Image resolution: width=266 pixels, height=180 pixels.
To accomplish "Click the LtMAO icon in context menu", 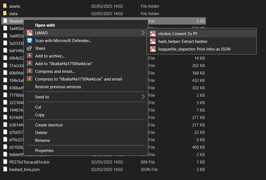I will tap(30, 33).
